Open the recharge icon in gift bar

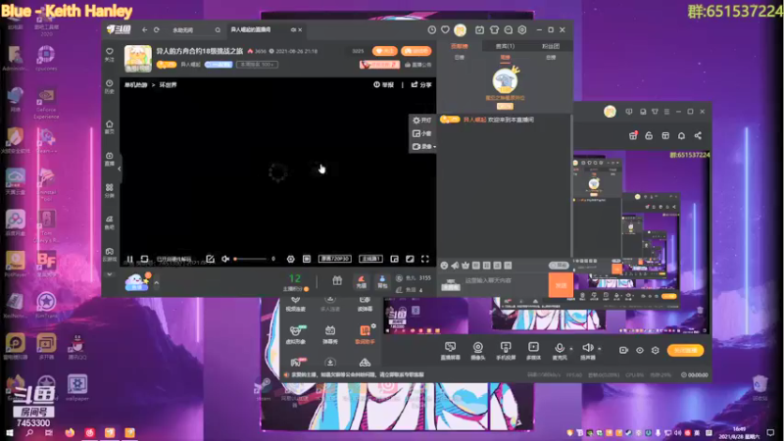click(x=361, y=282)
